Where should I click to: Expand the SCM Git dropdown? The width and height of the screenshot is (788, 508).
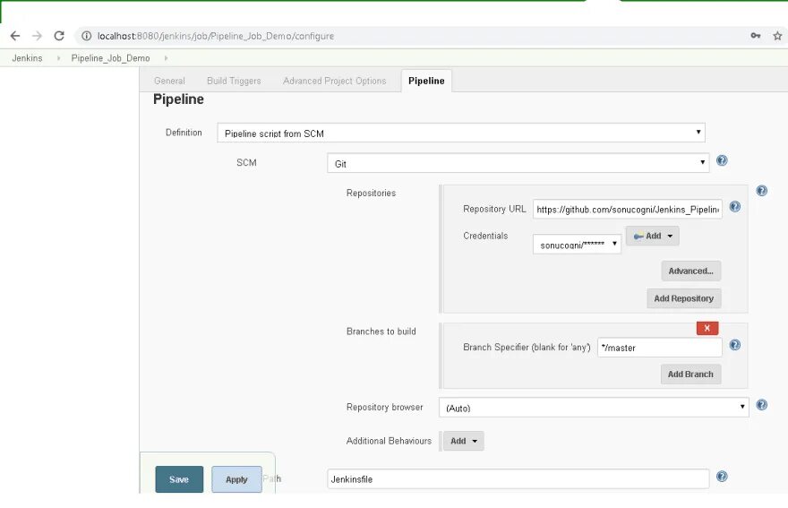tap(518, 163)
